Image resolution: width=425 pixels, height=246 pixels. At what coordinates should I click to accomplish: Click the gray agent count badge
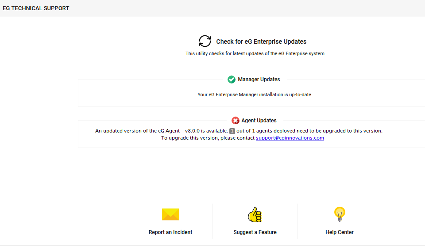(232, 131)
